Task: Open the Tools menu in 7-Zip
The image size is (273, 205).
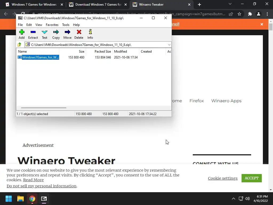Action: [66, 25]
